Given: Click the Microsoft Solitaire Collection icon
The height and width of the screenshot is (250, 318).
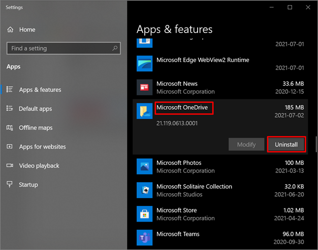Looking at the screenshot, I should (x=145, y=190).
